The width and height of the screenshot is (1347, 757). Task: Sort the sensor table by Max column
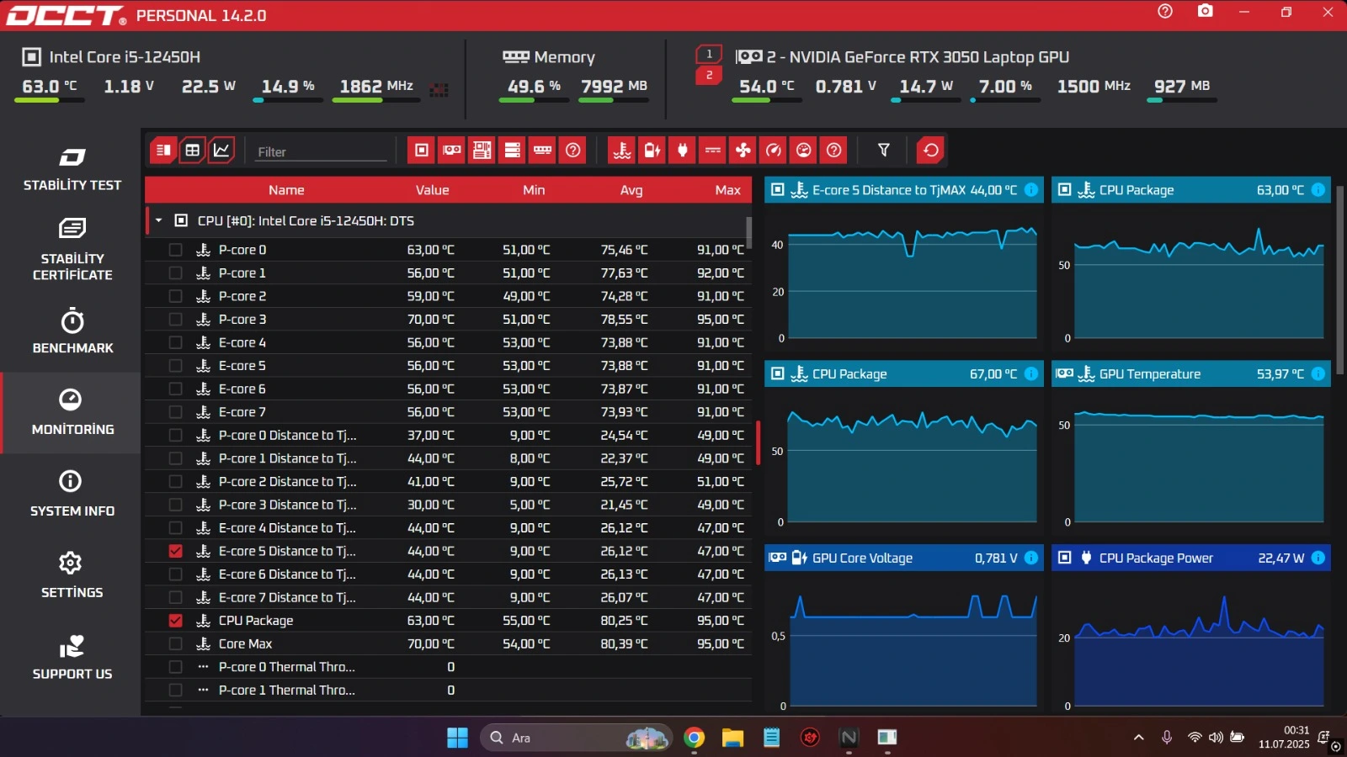point(727,190)
